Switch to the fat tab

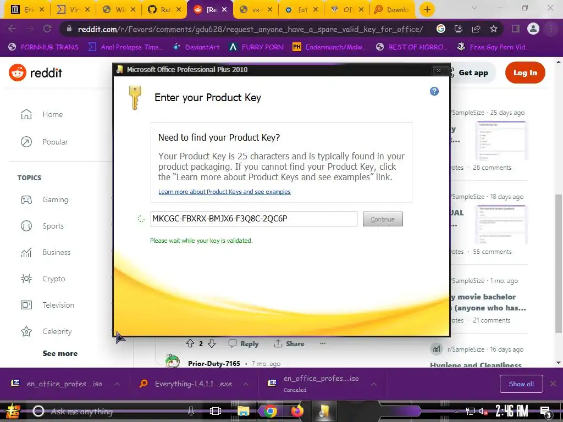301,10
